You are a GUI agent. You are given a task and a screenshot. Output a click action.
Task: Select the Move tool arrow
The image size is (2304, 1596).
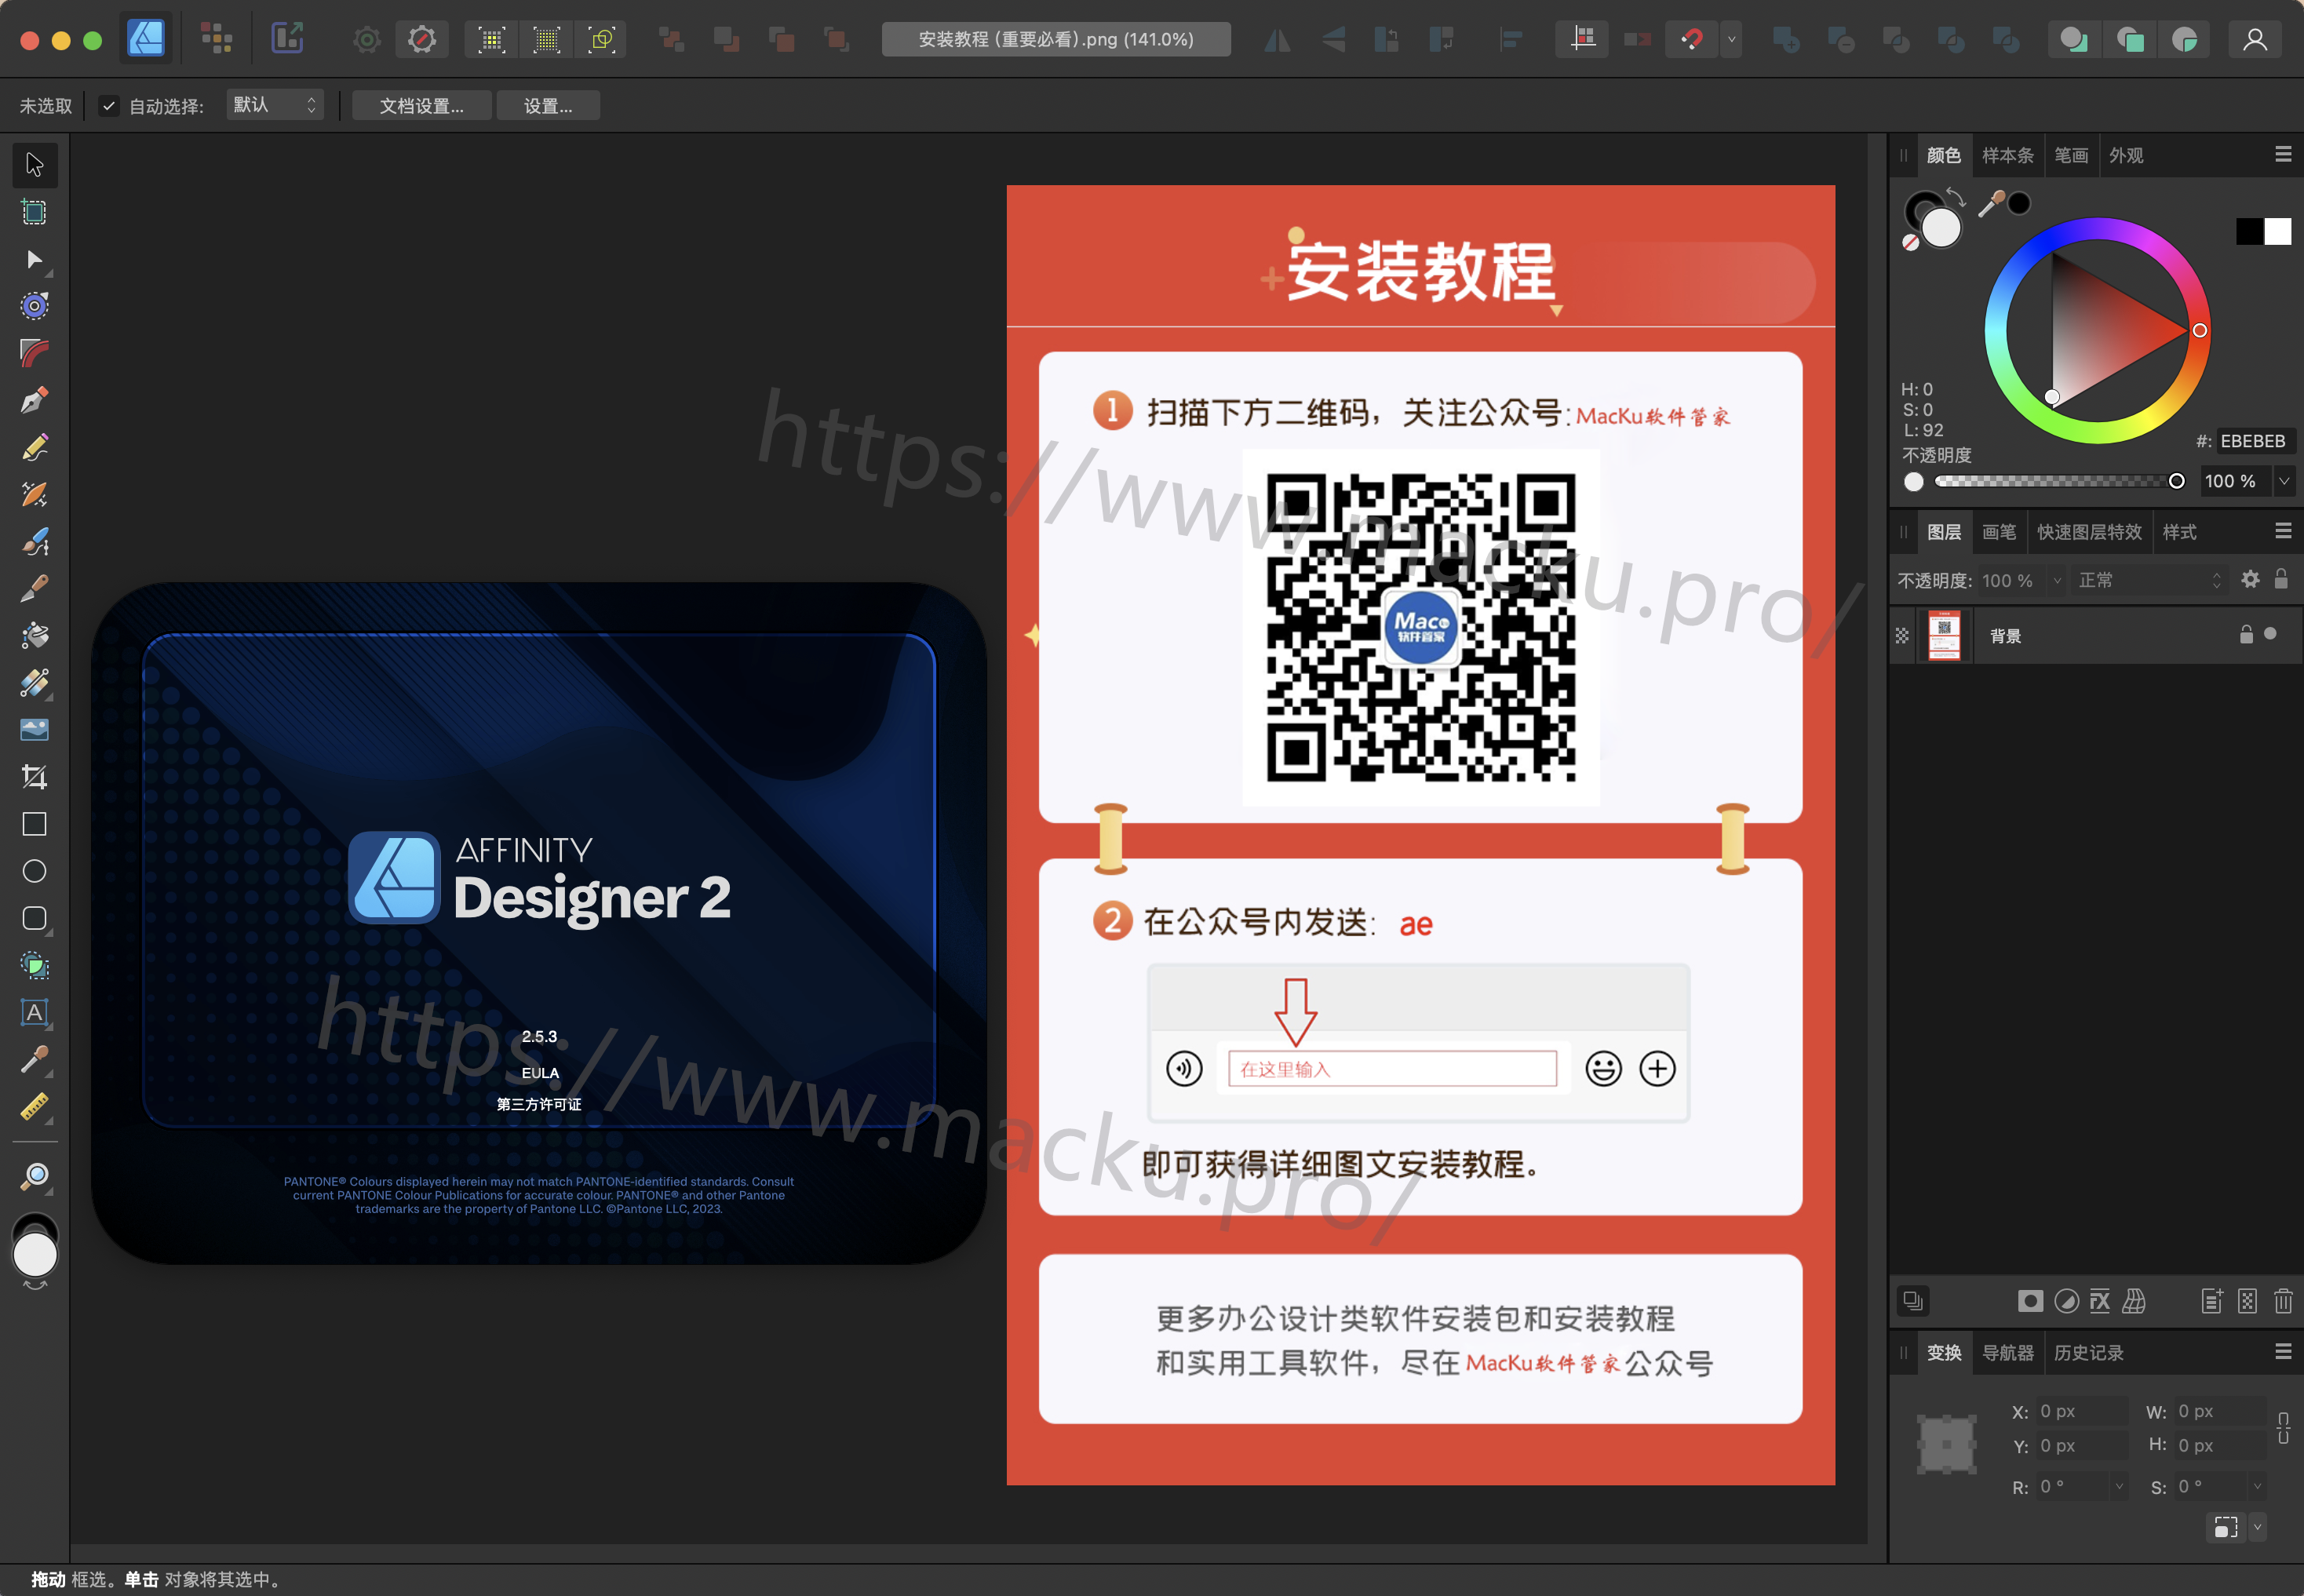coord(35,164)
